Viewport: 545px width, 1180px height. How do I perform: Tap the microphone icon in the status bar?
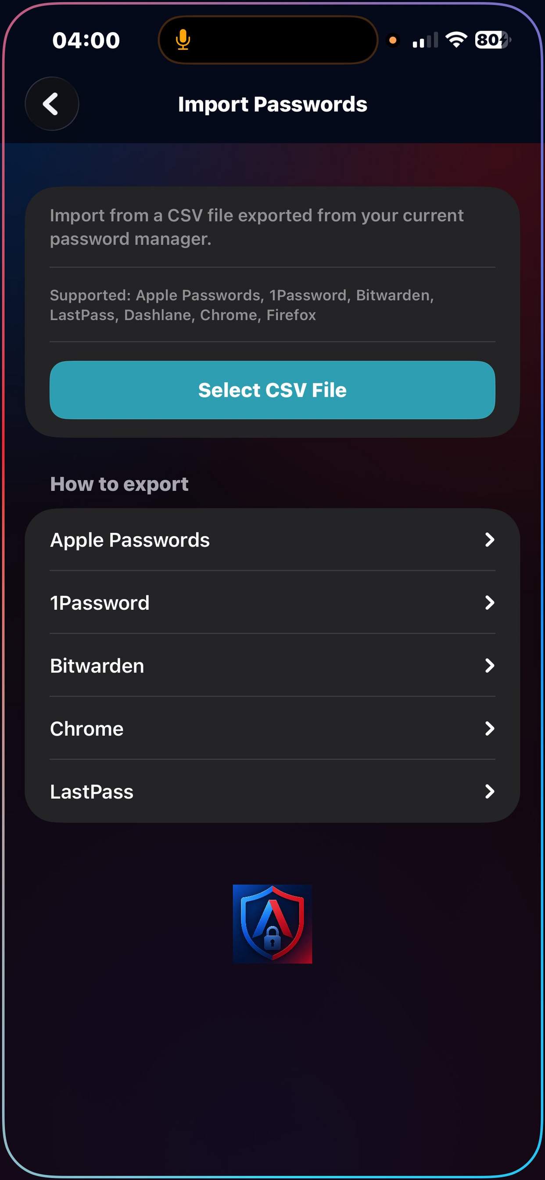coord(183,40)
